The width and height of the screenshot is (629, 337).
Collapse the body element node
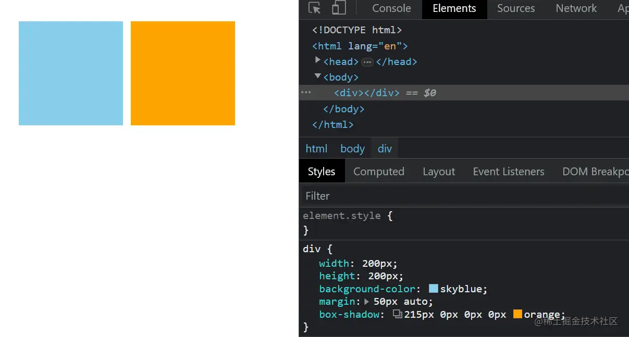(x=318, y=76)
